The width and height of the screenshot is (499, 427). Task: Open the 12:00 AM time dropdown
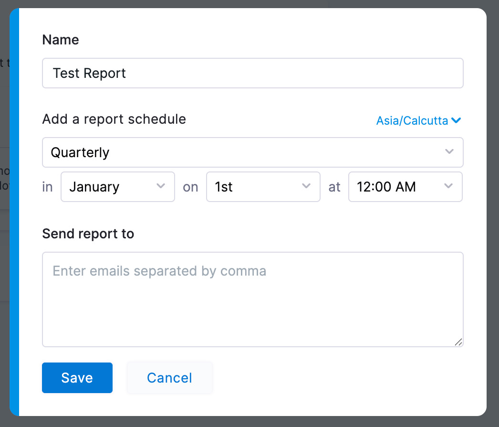[405, 187]
